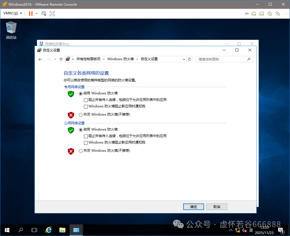
Task: Click the firewall icon in address bar
Action: point(68,59)
